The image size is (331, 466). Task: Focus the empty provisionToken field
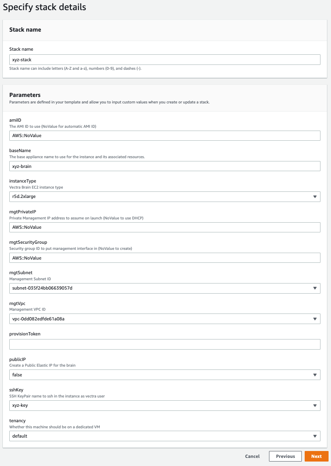tap(164, 344)
